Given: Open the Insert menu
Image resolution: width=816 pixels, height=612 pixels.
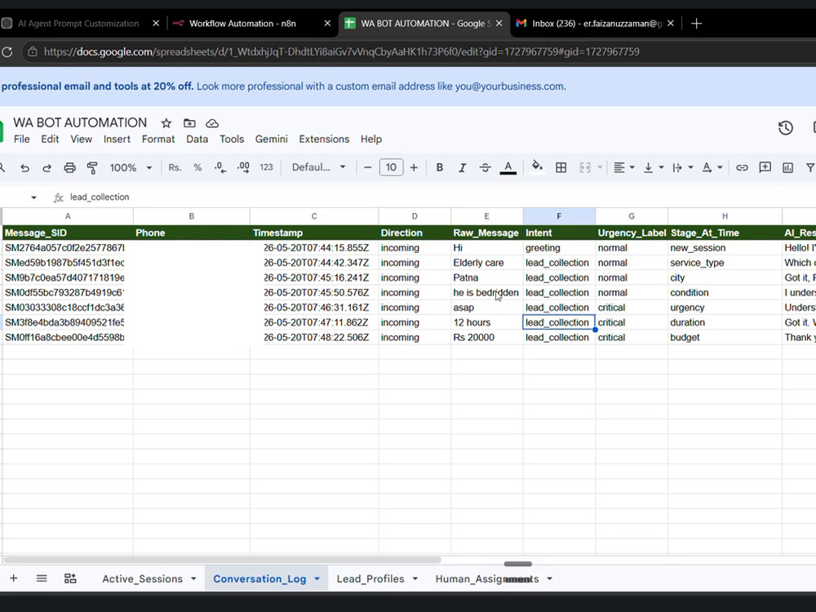Looking at the screenshot, I should tap(117, 139).
